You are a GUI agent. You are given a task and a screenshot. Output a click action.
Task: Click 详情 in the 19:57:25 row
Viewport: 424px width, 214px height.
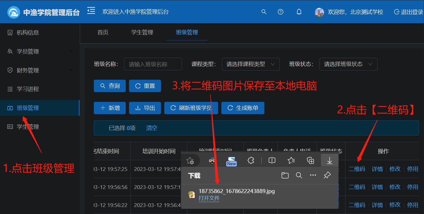pos(377,169)
